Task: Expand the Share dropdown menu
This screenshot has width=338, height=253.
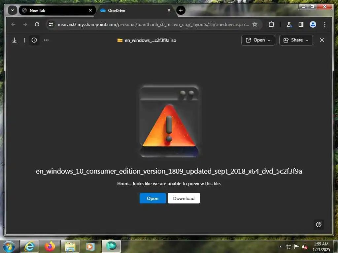Action: coord(296,40)
